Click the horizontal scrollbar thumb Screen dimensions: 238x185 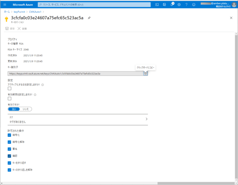point(196,183)
